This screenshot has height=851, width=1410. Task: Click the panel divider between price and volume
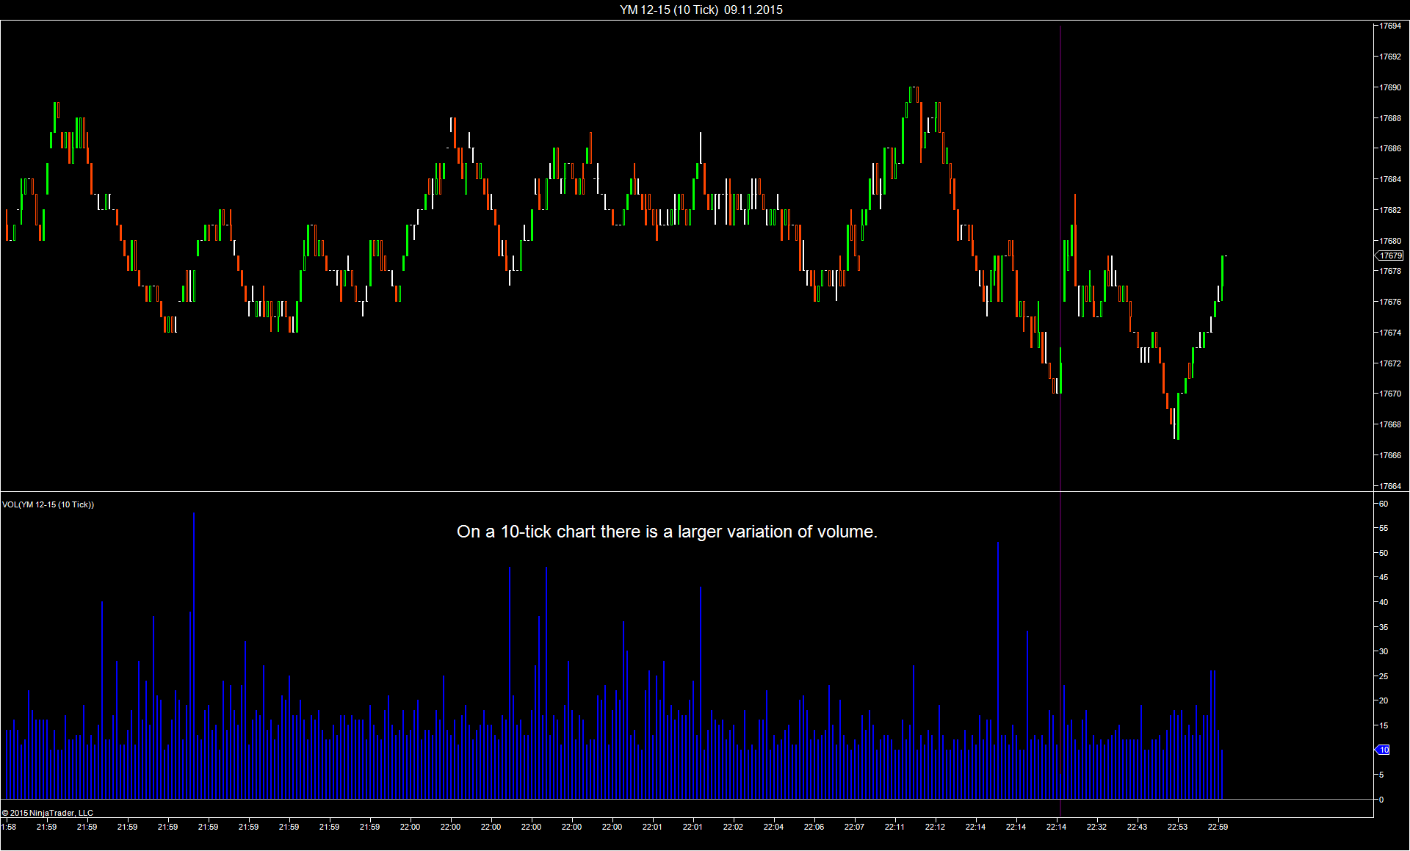pyautogui.click(x=661, y=491)
